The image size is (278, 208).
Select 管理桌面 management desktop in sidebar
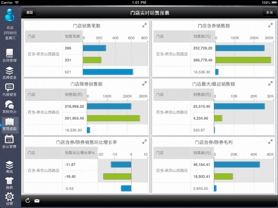click(10, 124)
